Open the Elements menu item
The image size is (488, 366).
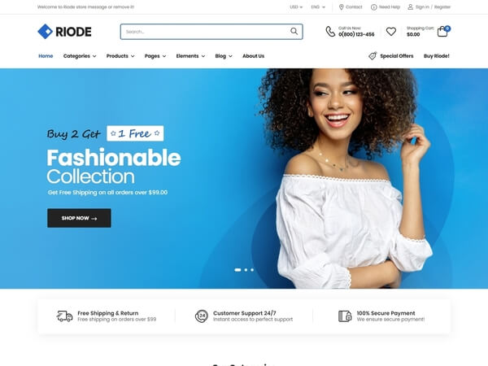coord(190,56)
